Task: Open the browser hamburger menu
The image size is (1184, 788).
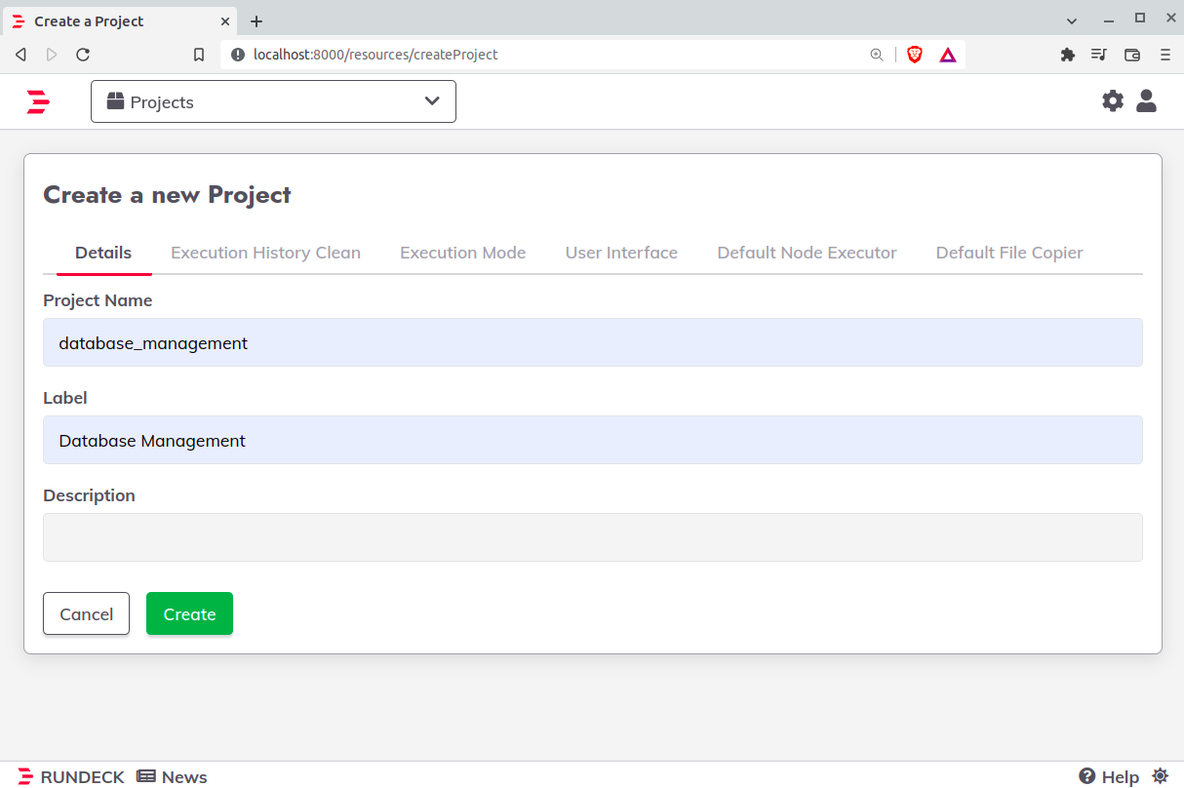Action: tap(1165, 55)
